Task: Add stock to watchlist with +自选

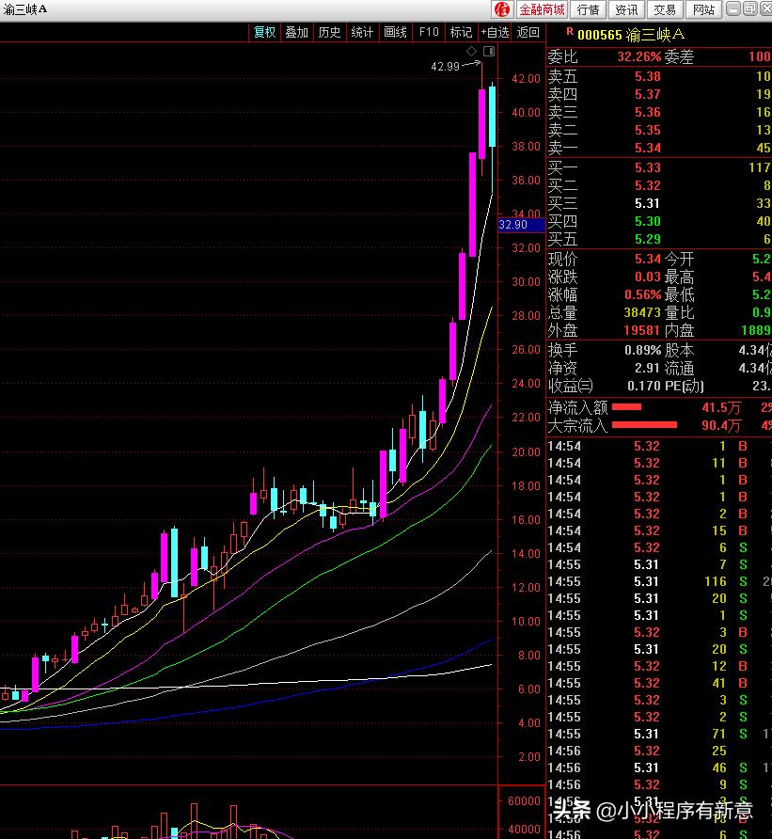Action: [x=495, y=32]
